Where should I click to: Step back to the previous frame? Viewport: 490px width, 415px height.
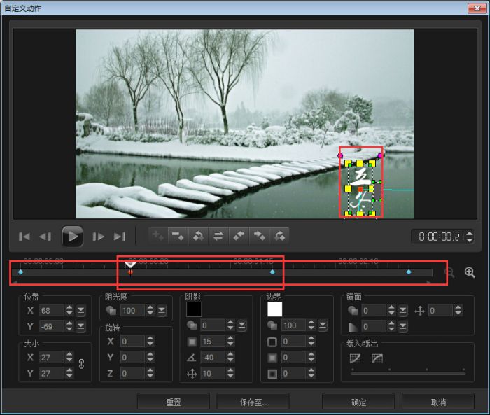pyautogui.click(x=45, y=237)
